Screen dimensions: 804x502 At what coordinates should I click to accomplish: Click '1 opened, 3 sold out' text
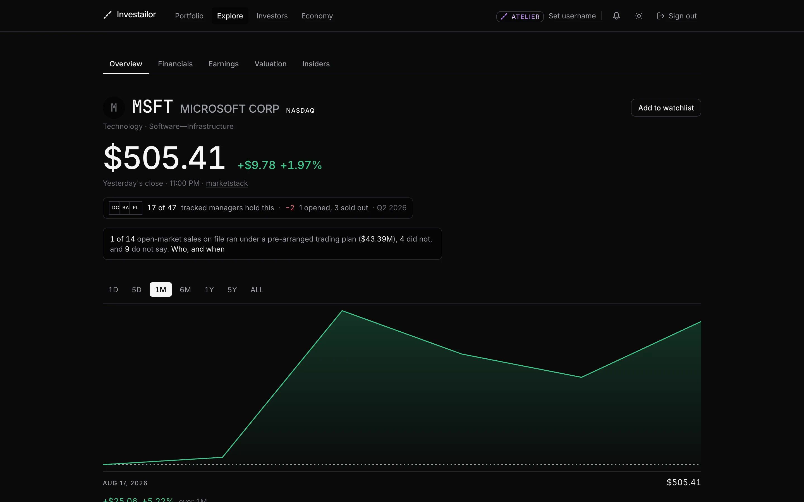(333, 208)
